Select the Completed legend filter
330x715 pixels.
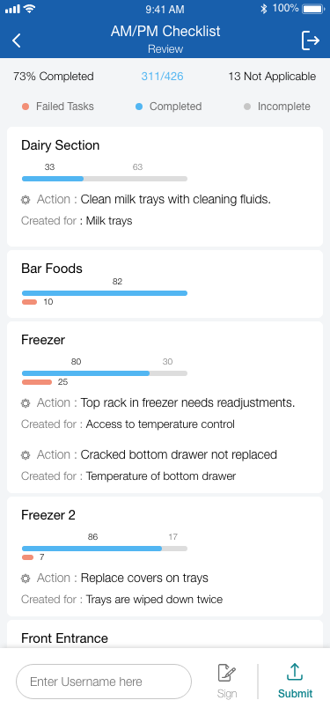point(169,107)
